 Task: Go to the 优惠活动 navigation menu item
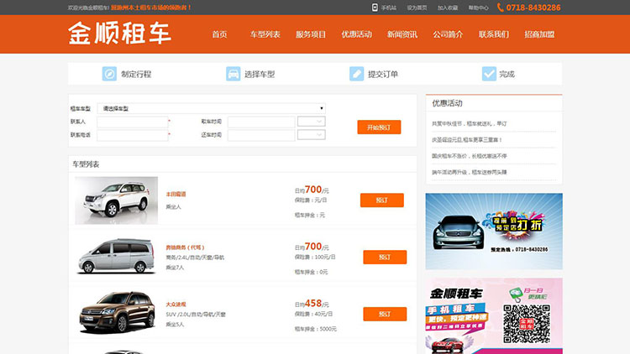356,34
